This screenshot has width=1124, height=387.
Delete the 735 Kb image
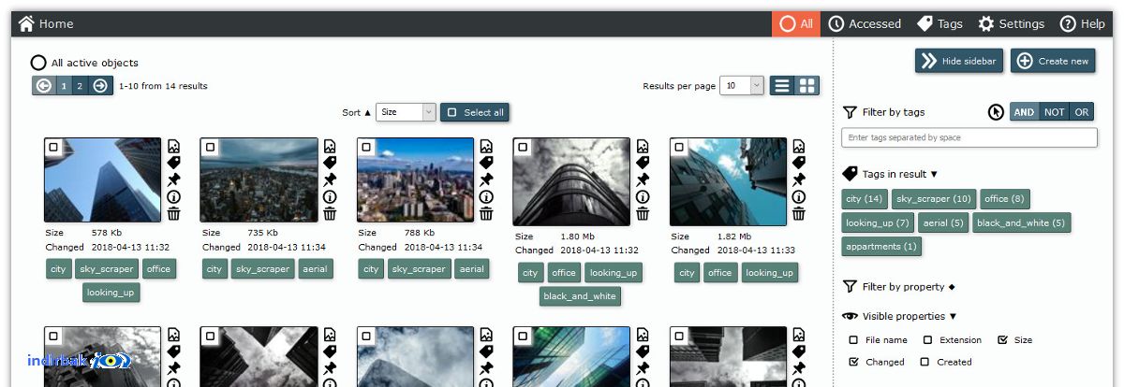click(x=330, y=214)
